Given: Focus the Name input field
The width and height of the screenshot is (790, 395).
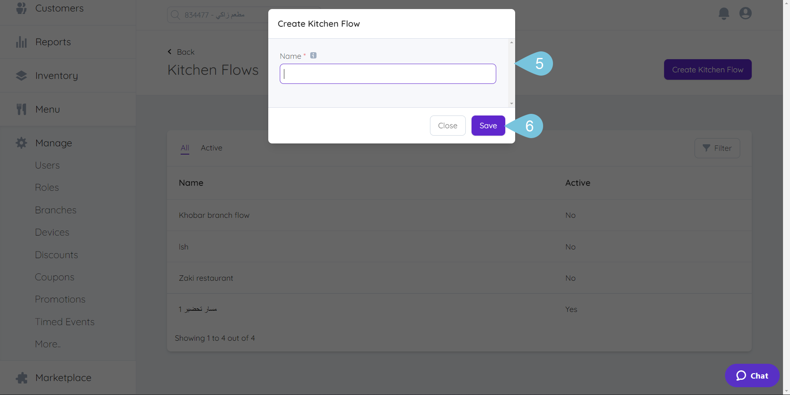Looking at the screenshot, I should tap(387, 74).
